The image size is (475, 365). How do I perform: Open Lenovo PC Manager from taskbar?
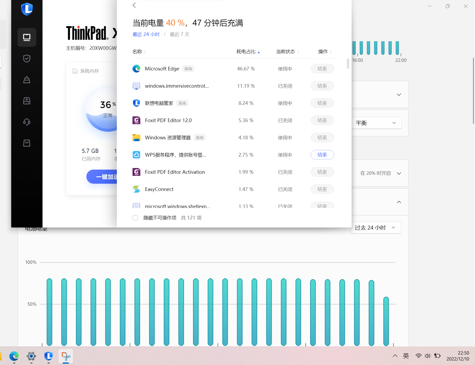tap(49, 356)
